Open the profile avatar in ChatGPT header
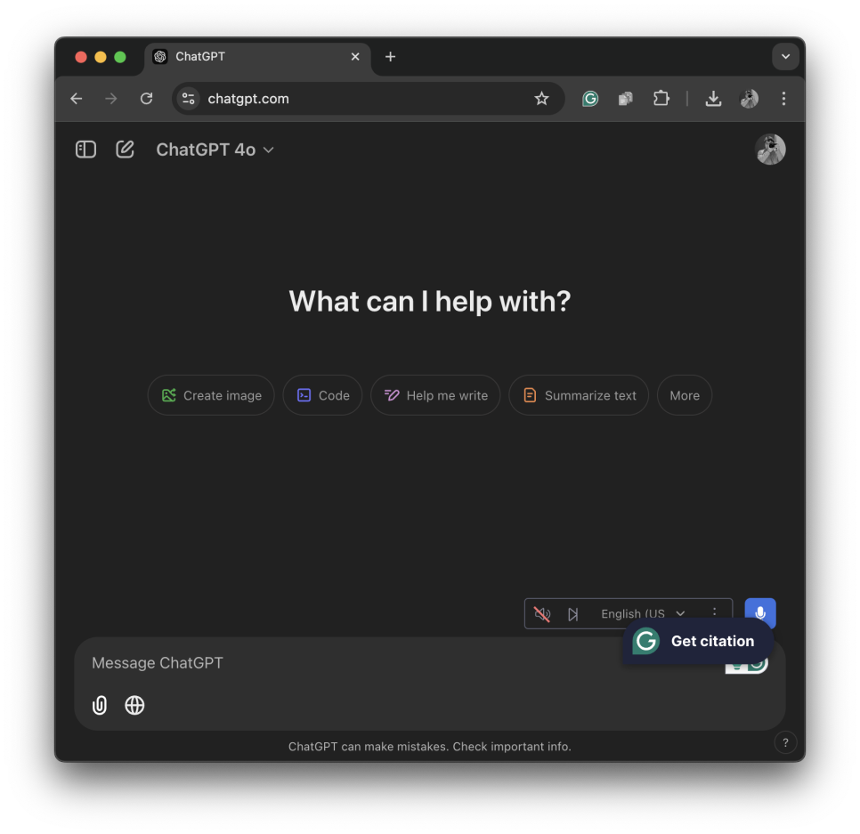Image resolution: width=860 pixels, height=834 pixels. (x=770, y=150)
